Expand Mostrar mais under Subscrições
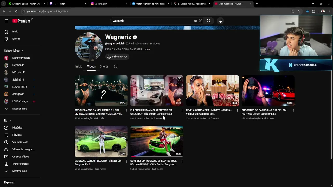Image resolution: width=333 pixels, height=187 pixels. click(20, 109)
